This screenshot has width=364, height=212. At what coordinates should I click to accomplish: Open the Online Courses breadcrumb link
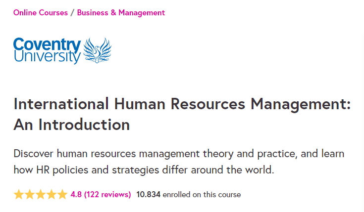[x=41, y=12]
